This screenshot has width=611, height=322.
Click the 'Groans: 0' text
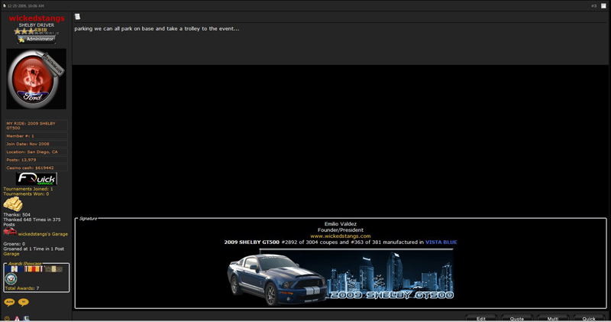pos(14,244)
